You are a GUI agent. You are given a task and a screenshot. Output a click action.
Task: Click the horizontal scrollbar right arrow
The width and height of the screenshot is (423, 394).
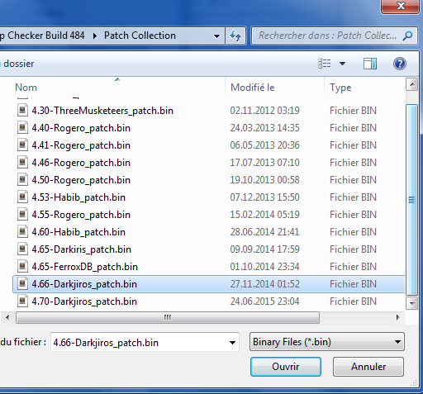(397, 317)
